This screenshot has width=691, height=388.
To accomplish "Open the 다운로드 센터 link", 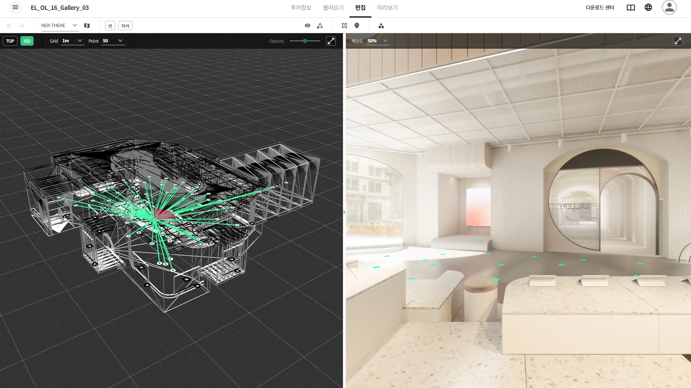I will click(600, 8).
